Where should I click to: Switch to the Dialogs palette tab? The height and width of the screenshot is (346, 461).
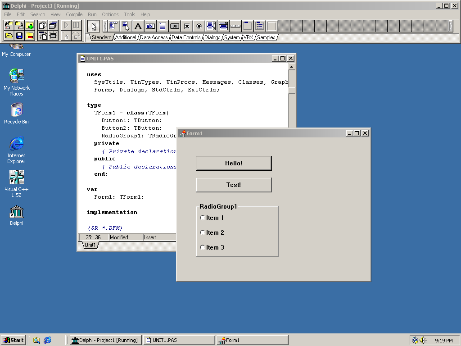tap(212, 37)
